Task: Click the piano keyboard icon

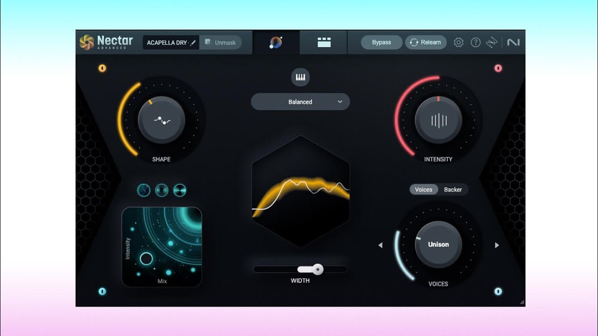Action: [300, 77]
